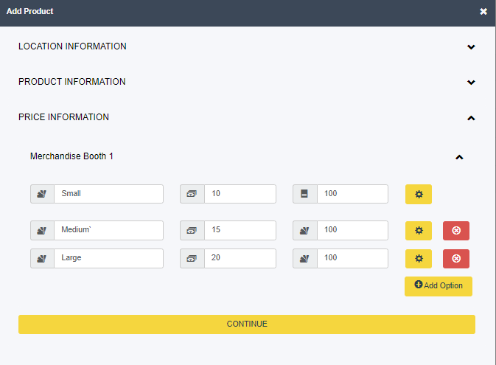Screen dimensions: 496x365
Task: Focus the Large option name field
Action: click(108, 258)
